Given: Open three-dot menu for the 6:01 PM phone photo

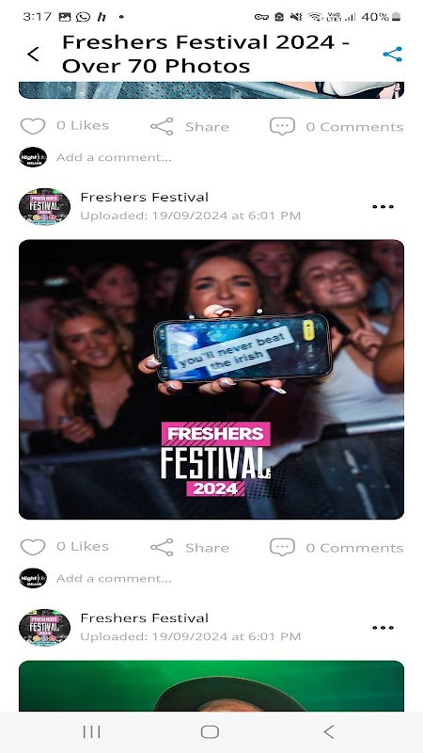Looking at the screenshot, I should pyautogui.click(x=383, y=207).
